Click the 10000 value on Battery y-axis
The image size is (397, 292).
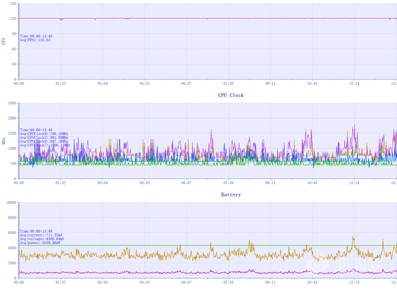tap(10, 203)
